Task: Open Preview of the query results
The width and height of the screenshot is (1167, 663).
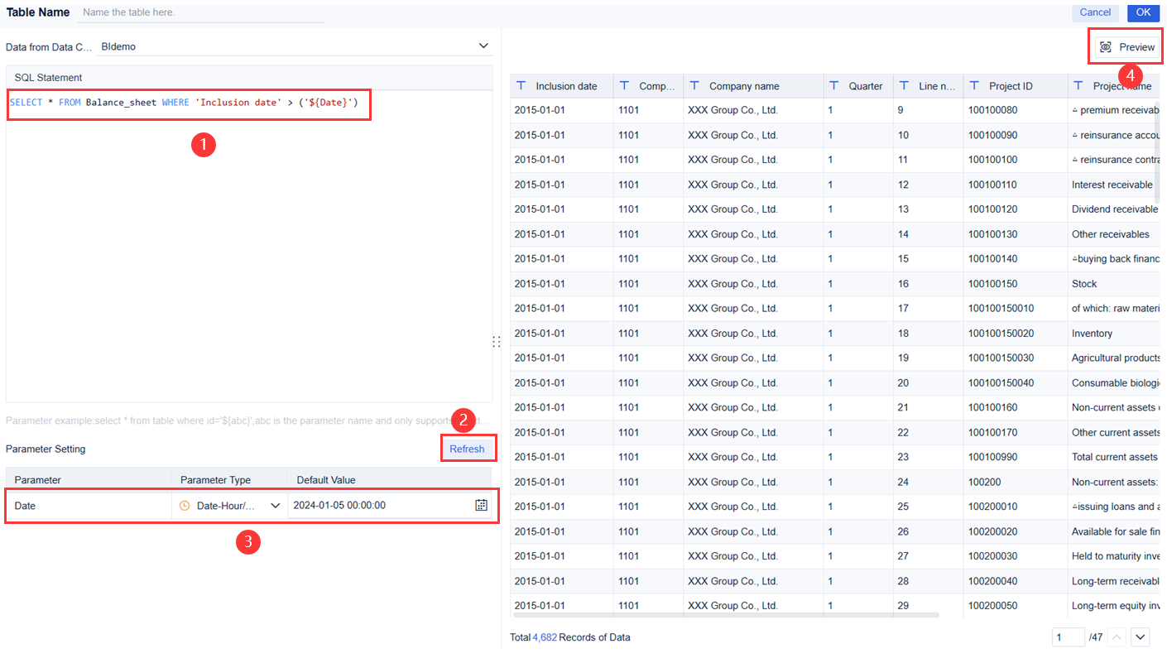Action: point(1124,46)
